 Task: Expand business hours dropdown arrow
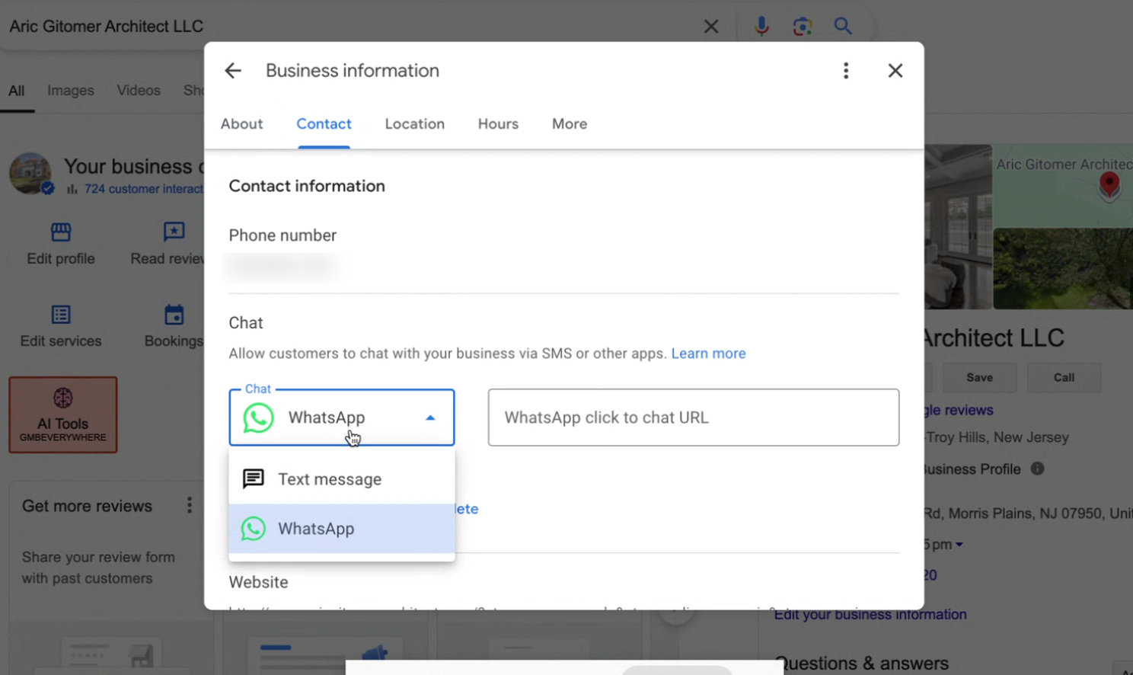pyautogui.click(x=959, y=545)
